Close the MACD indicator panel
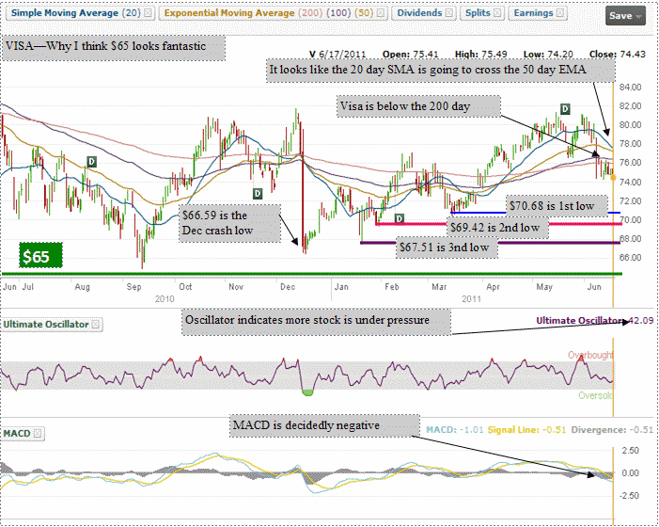 38,433
